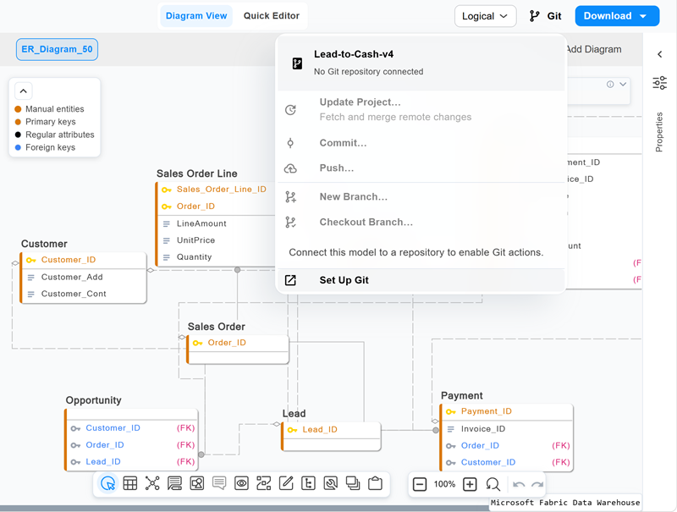Click the Set Up Git external-link icon
This screenshot has height=512, width=677.
pyautogui.click(x=290, y=280)
